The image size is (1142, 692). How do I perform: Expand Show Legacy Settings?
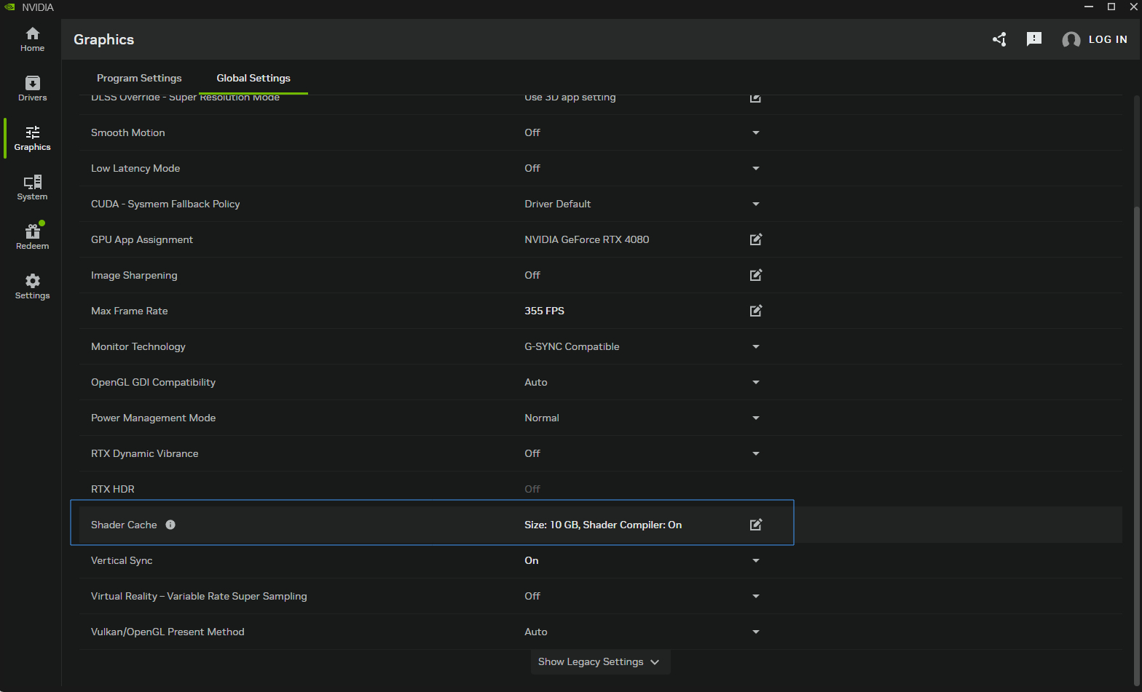[600, 661]
